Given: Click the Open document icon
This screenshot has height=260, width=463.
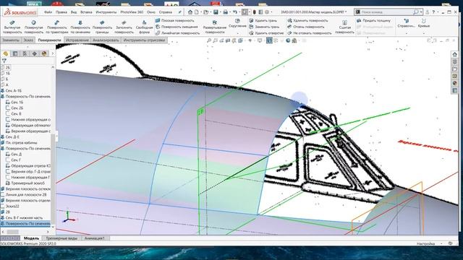Looking at the screenshot, I should pyautogui.click(x=205, y=12).
